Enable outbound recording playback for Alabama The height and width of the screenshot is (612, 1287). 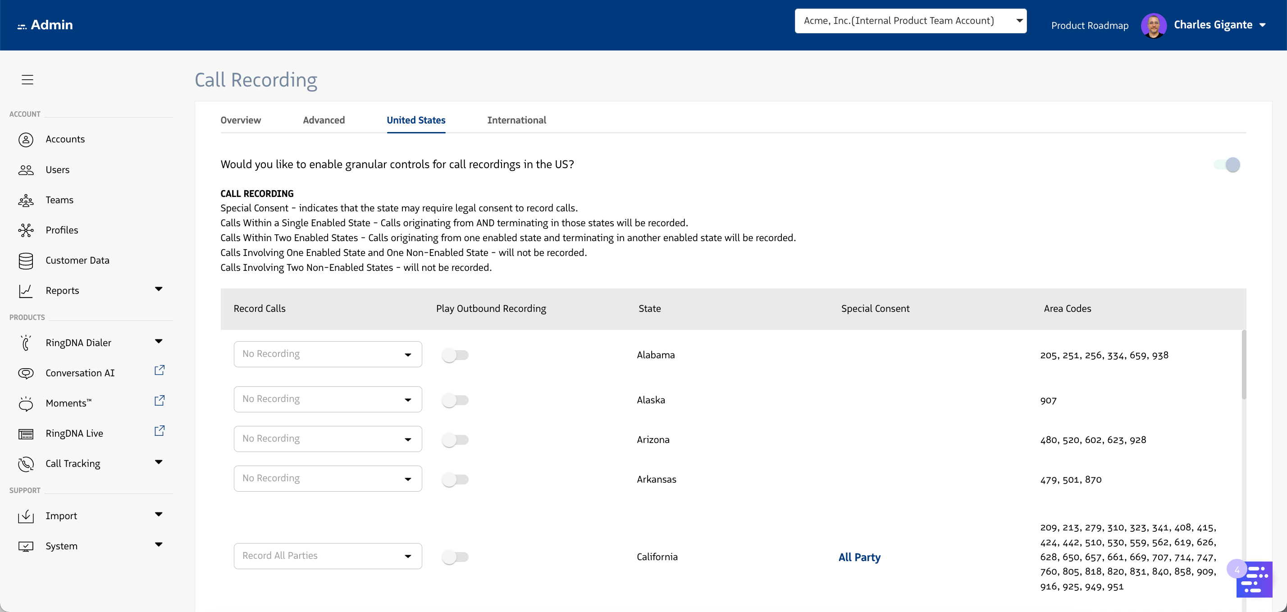455,355
